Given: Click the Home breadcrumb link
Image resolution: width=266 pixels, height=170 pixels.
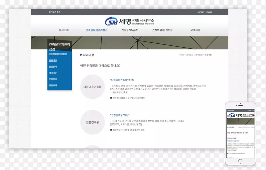Looking at the screenshot, I should [181, 55].
